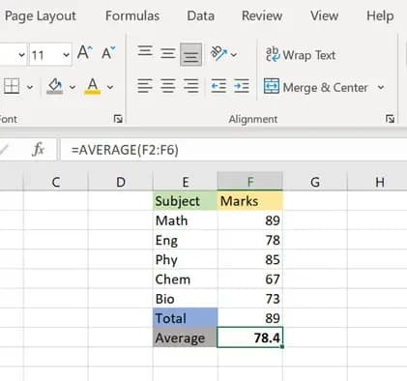Click the Orientation text rotate icon
This screenshot has height=381, width=407.
[x=218, y=54]
